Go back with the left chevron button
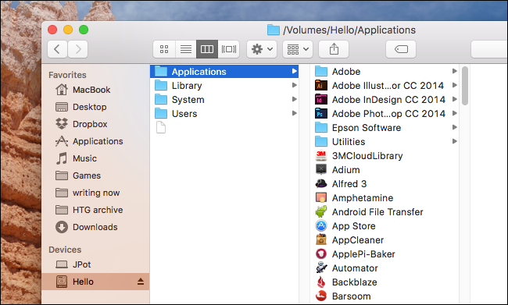 coord(57,49)
